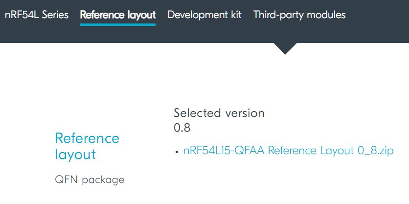Image resolution: width=409 pixels, height=204 pixels.
Task: Click the nRF54L15-QFAA part of the download link
Action: (x=224, y=151)
